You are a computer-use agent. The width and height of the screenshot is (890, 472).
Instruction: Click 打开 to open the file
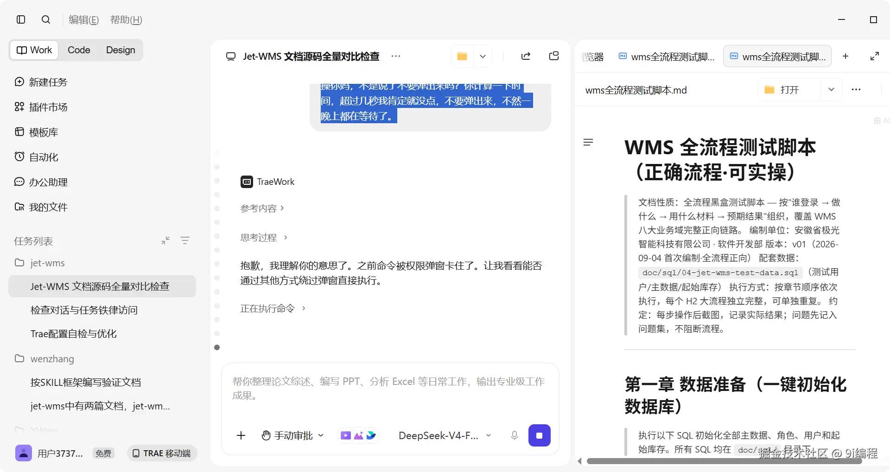tap(790, 89)
